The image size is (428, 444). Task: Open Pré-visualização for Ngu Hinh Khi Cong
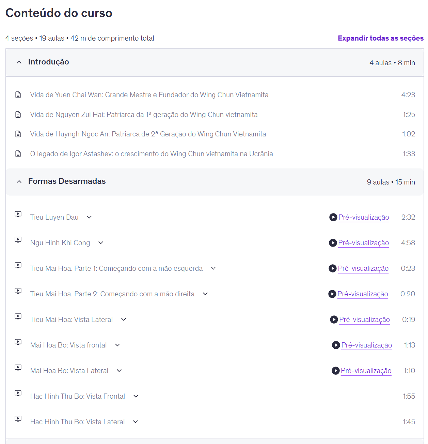(x=363, y=243)
